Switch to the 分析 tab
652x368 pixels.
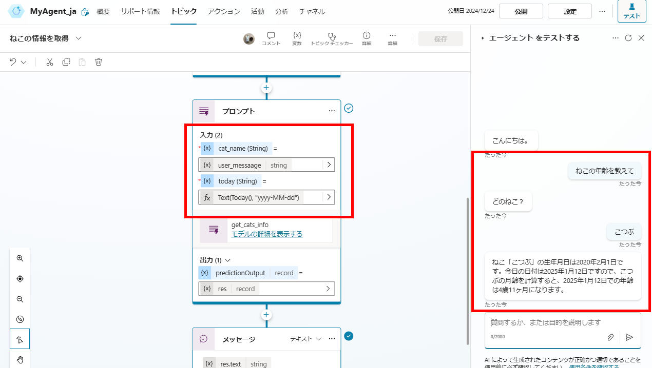pos(281,11)
